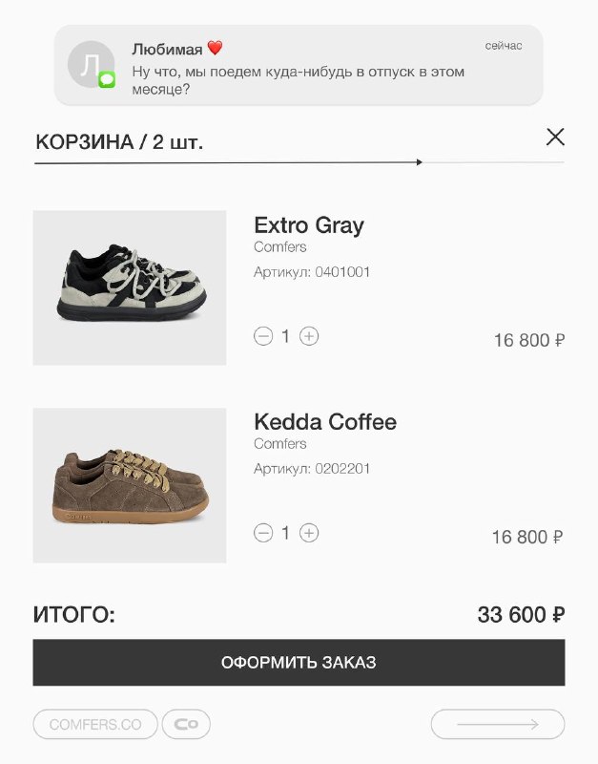598x764 pixels.
Task: Click the Comfers brand under Kedda Coffee
Action: click(280, 444)
